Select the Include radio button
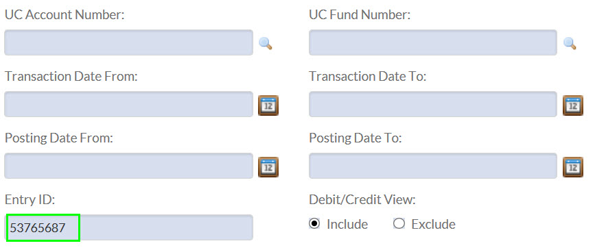The width and height of the screenshot is (595, 250). click(314, 224)
